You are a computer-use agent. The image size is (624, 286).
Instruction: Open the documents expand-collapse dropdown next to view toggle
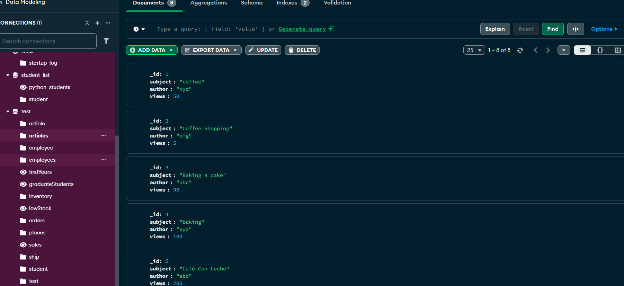(x=564, y=50)
